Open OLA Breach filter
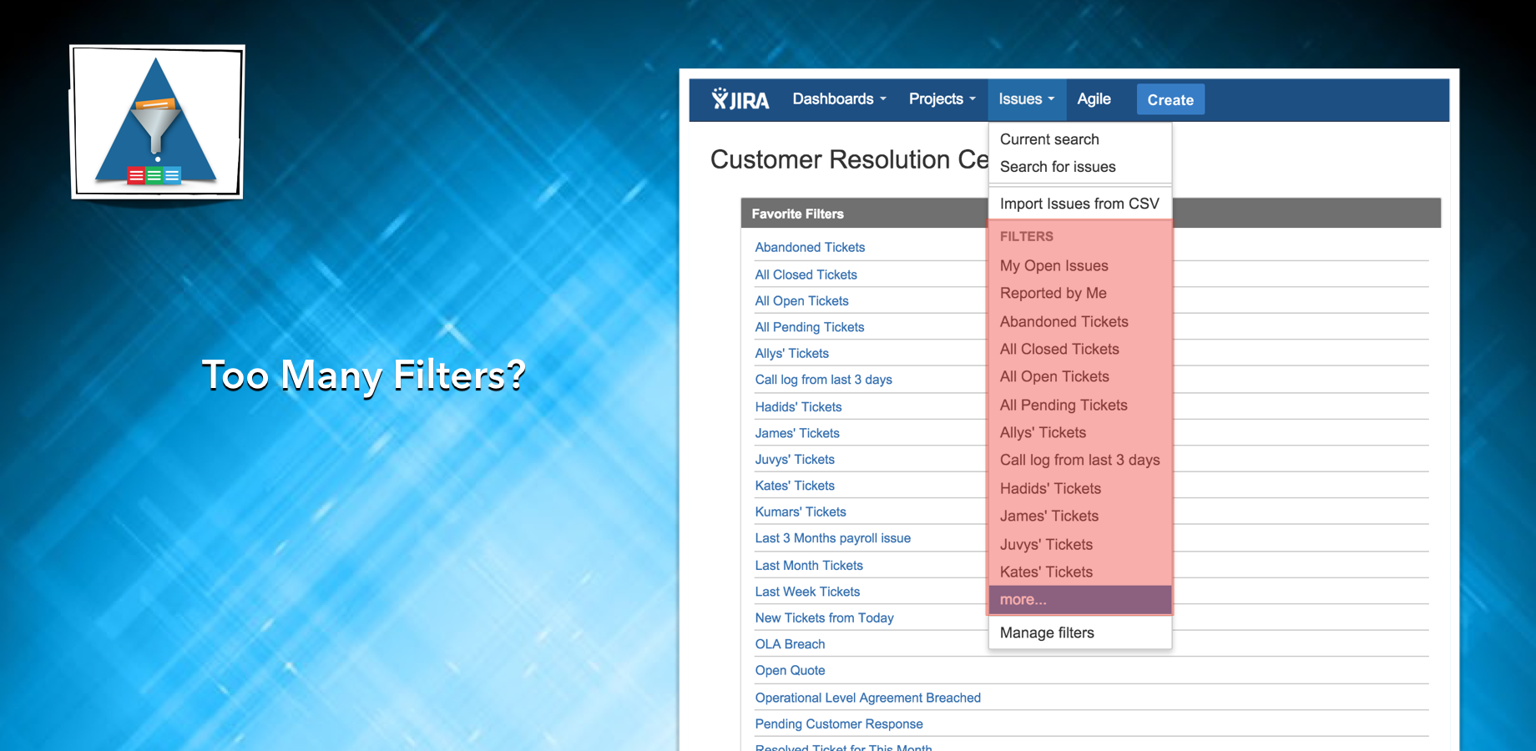1536x751 pixels. (790, 644)
